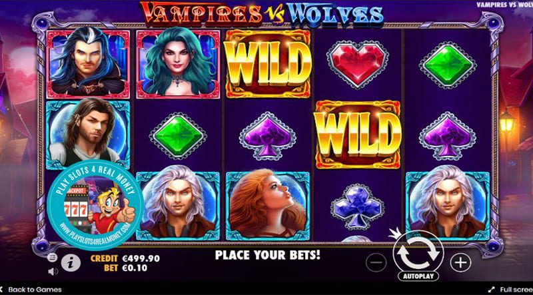Go Back to Games
Image resolution: width=533 pixels, height=295 pixels.
click(x=31, y=290)
